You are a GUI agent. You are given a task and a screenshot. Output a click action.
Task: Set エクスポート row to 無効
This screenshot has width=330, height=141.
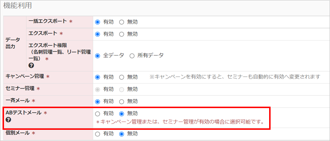[121, 34]
